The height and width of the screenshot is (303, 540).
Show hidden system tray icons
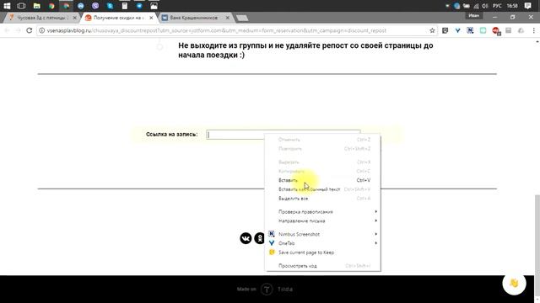447,6
